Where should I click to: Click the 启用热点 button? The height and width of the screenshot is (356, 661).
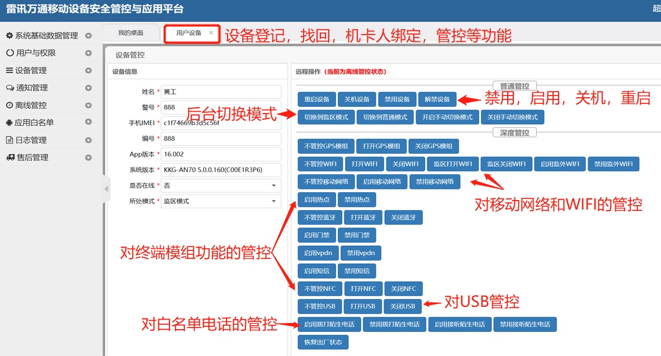point(317,200)
